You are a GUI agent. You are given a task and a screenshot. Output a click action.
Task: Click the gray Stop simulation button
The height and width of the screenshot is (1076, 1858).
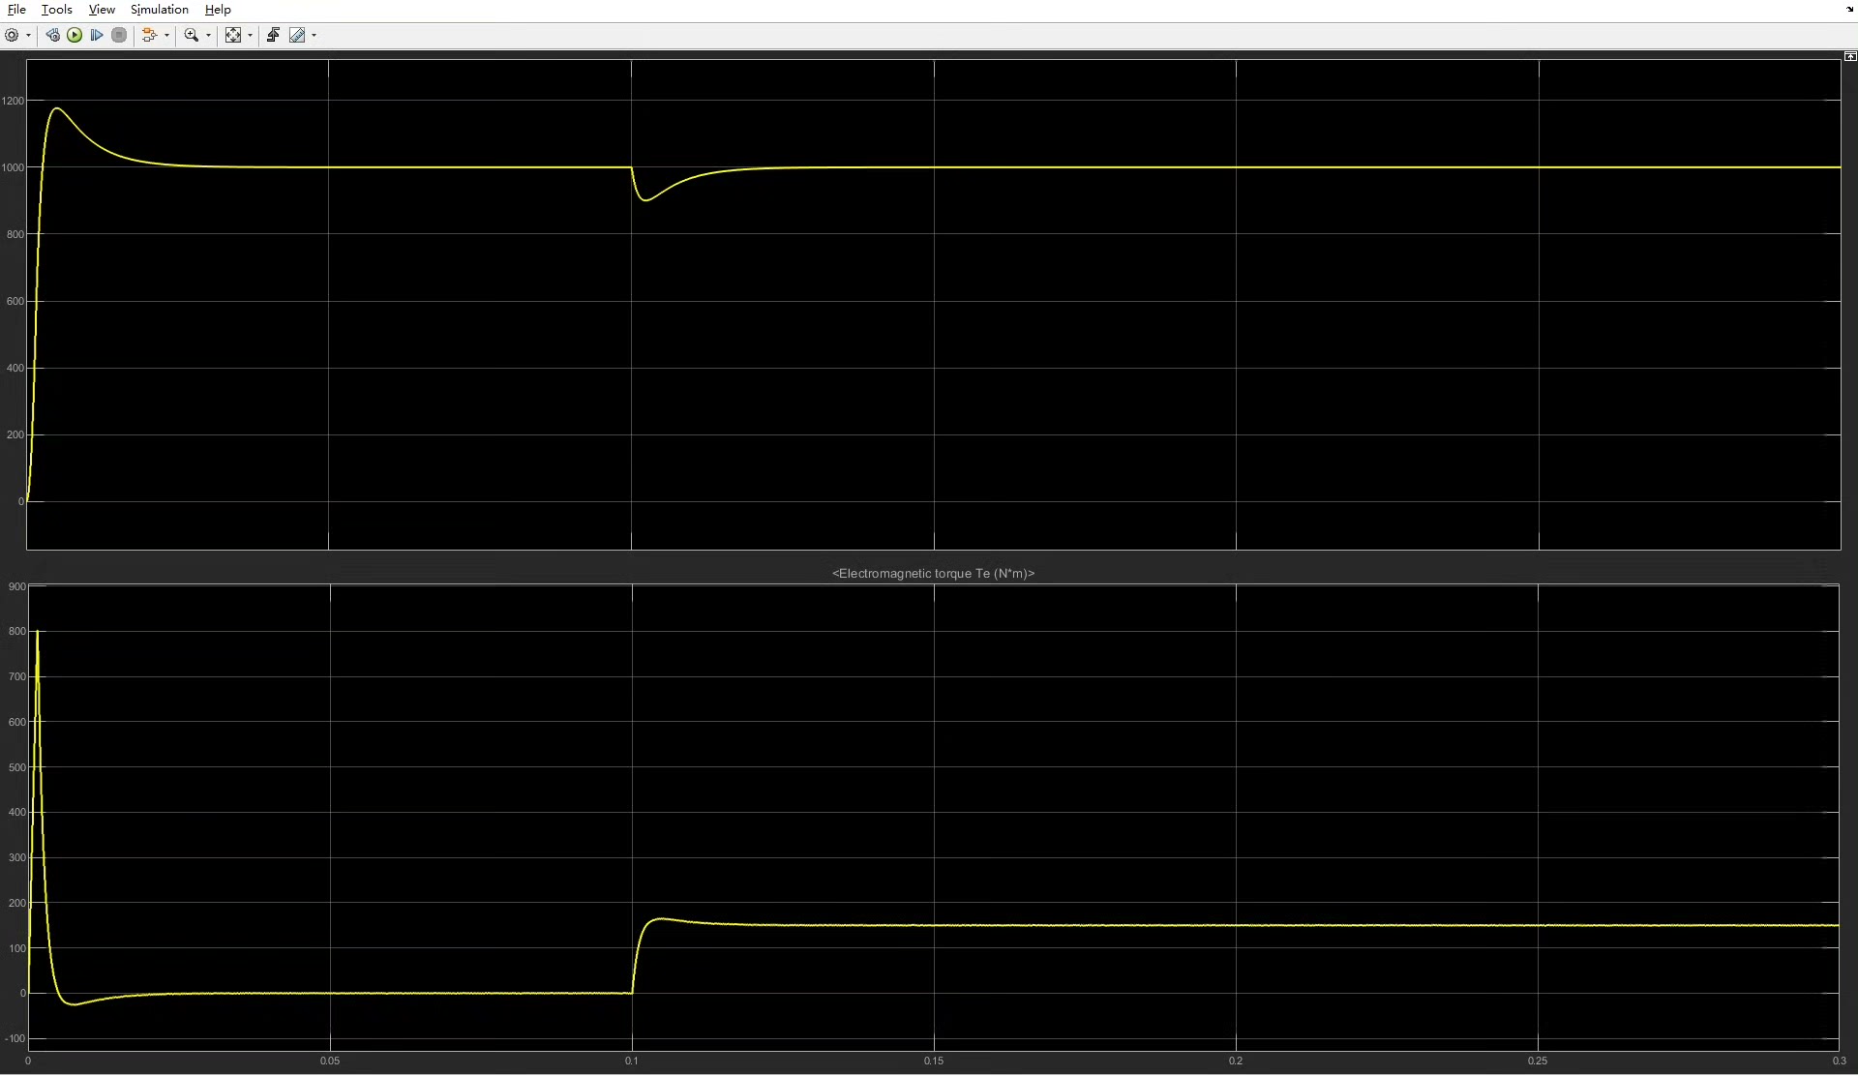[119, 35]
